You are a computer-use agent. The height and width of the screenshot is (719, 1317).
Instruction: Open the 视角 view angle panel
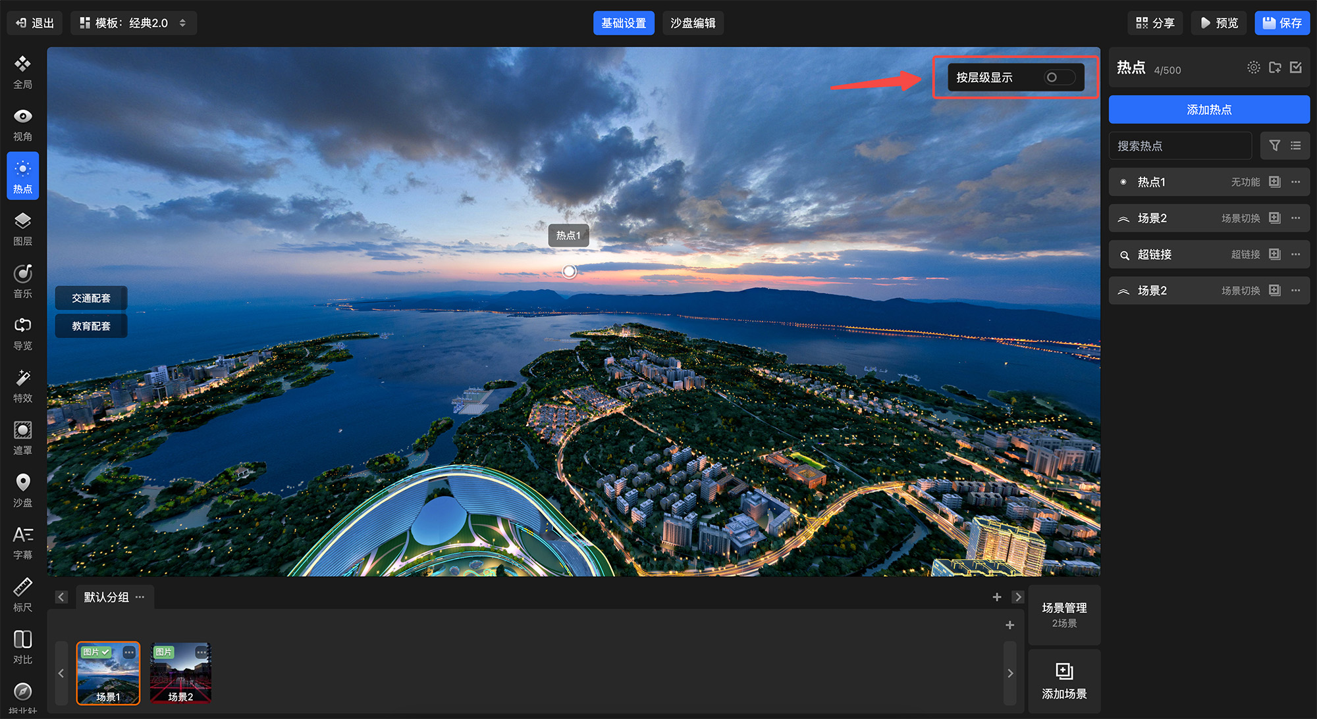click(x=22, y=124)
